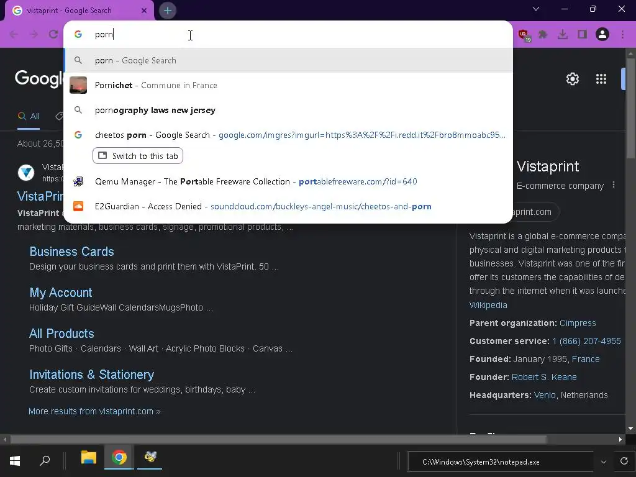Click the SoundCloud icon in the E2Guardian suggestion
Viewport: 636px width, 477px height.
point(78,206)
